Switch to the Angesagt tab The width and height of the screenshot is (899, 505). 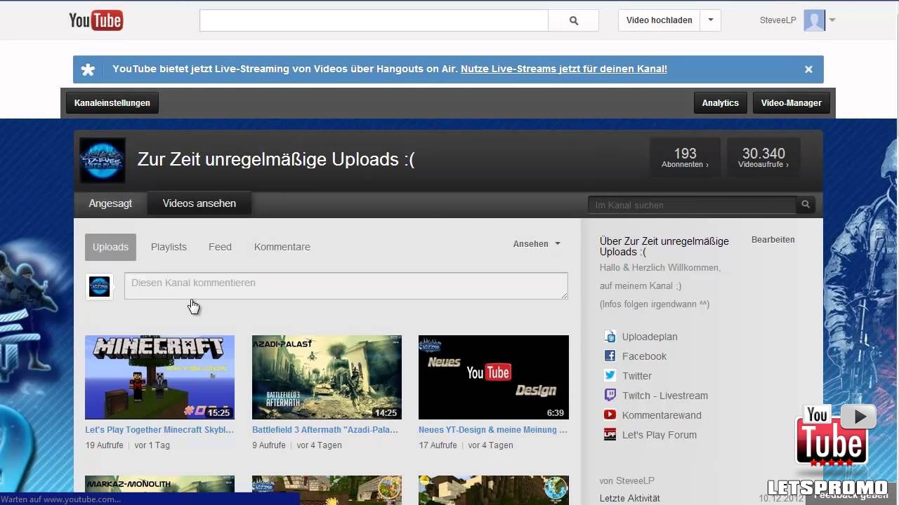[110, 203]
